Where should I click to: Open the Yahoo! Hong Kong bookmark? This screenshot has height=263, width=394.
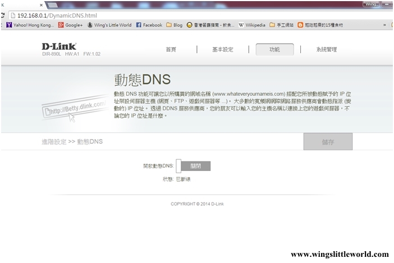29,25
